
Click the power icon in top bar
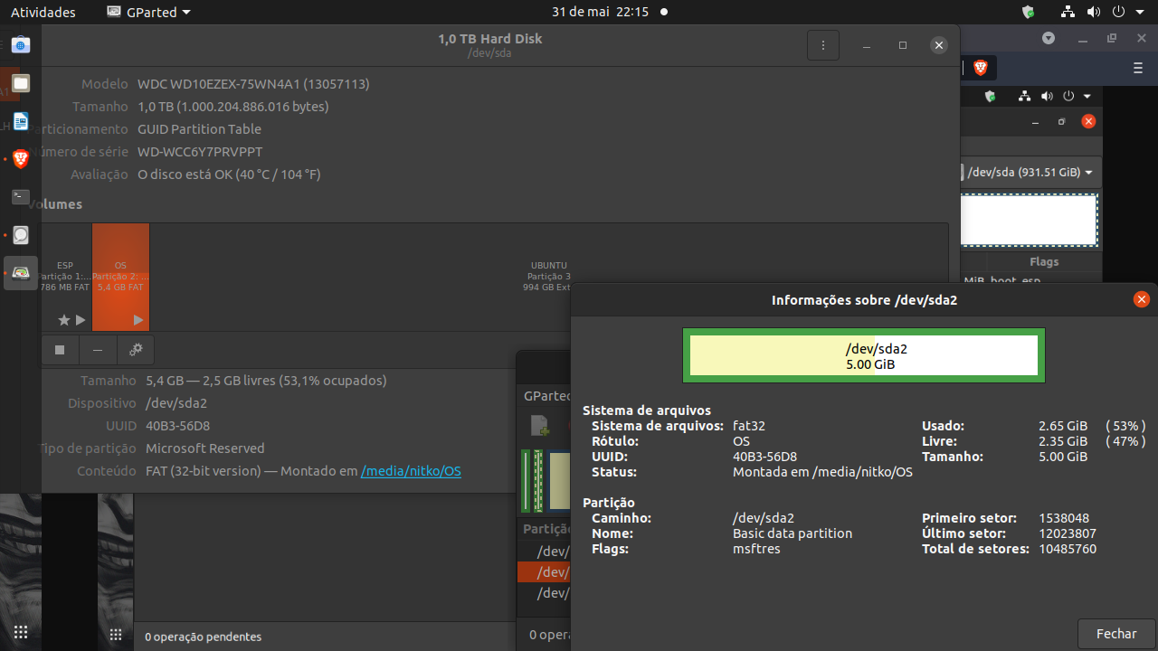click(x=1118, y=13)
